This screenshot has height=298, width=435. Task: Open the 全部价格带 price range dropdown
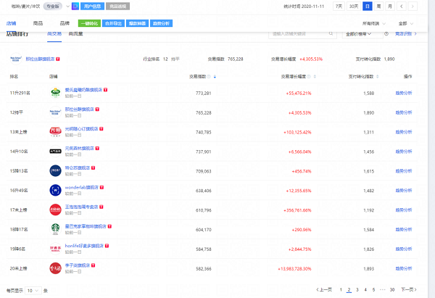[x=362, y=34]
